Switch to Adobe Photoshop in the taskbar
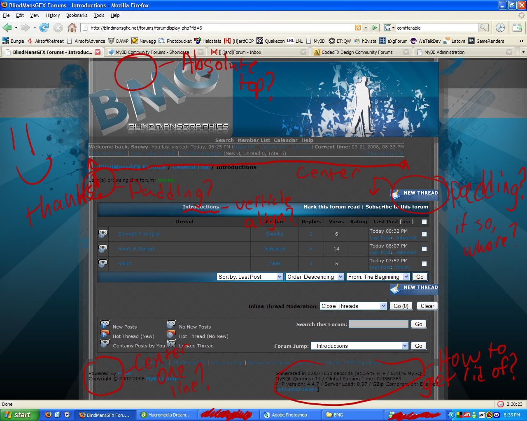Viewport: 527px width, 421px height. pos(290,415)
